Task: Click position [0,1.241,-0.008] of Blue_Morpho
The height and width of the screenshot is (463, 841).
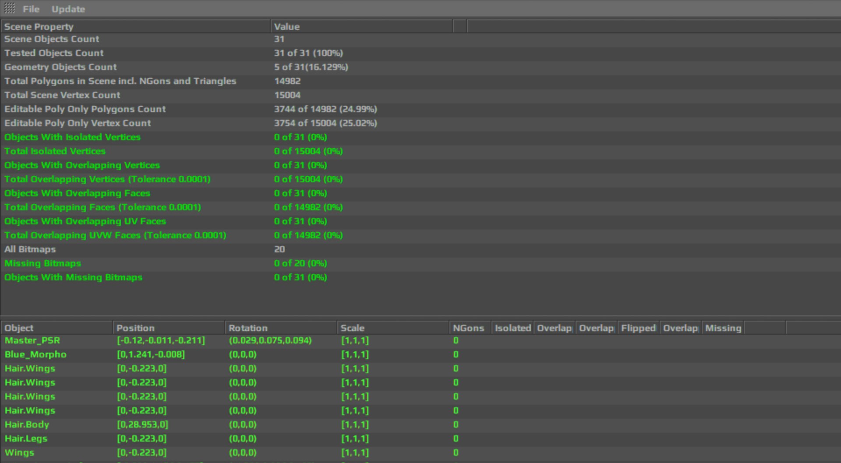Action: point(151,355)
